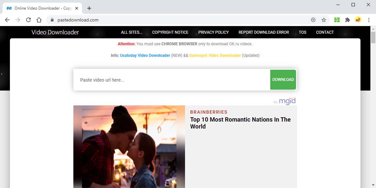View the site padlock security info
The width and height of the screenshot is (376, 188).
pos(52,20)
